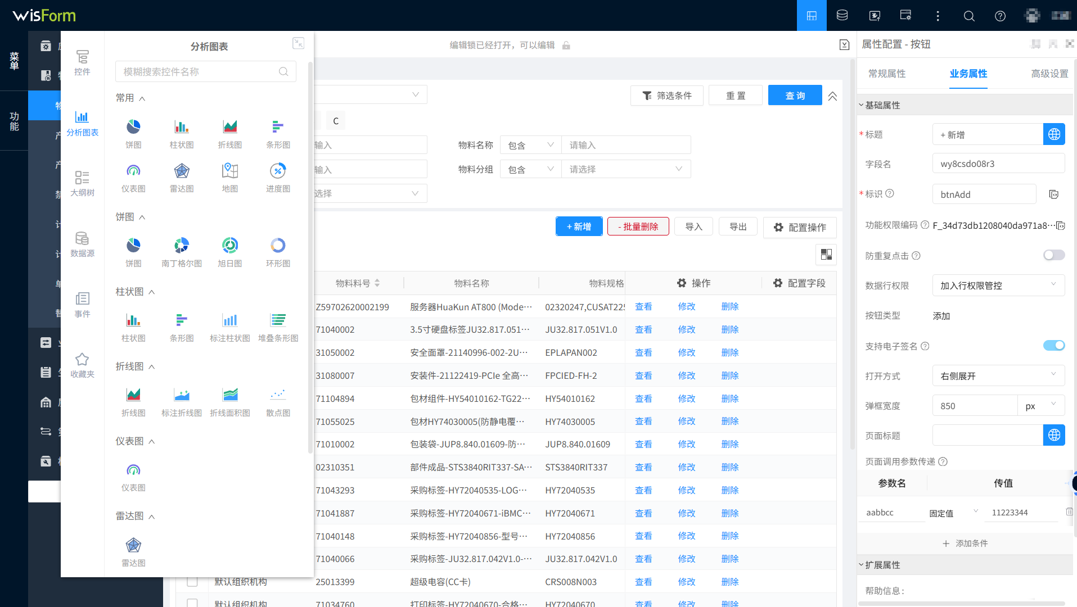Viewport: 1077px width, 607px height.
Task: Click the 重置 button
Action: [x=736, y=96]
